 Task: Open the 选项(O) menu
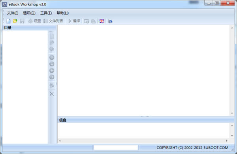click(x=29, y=13)
